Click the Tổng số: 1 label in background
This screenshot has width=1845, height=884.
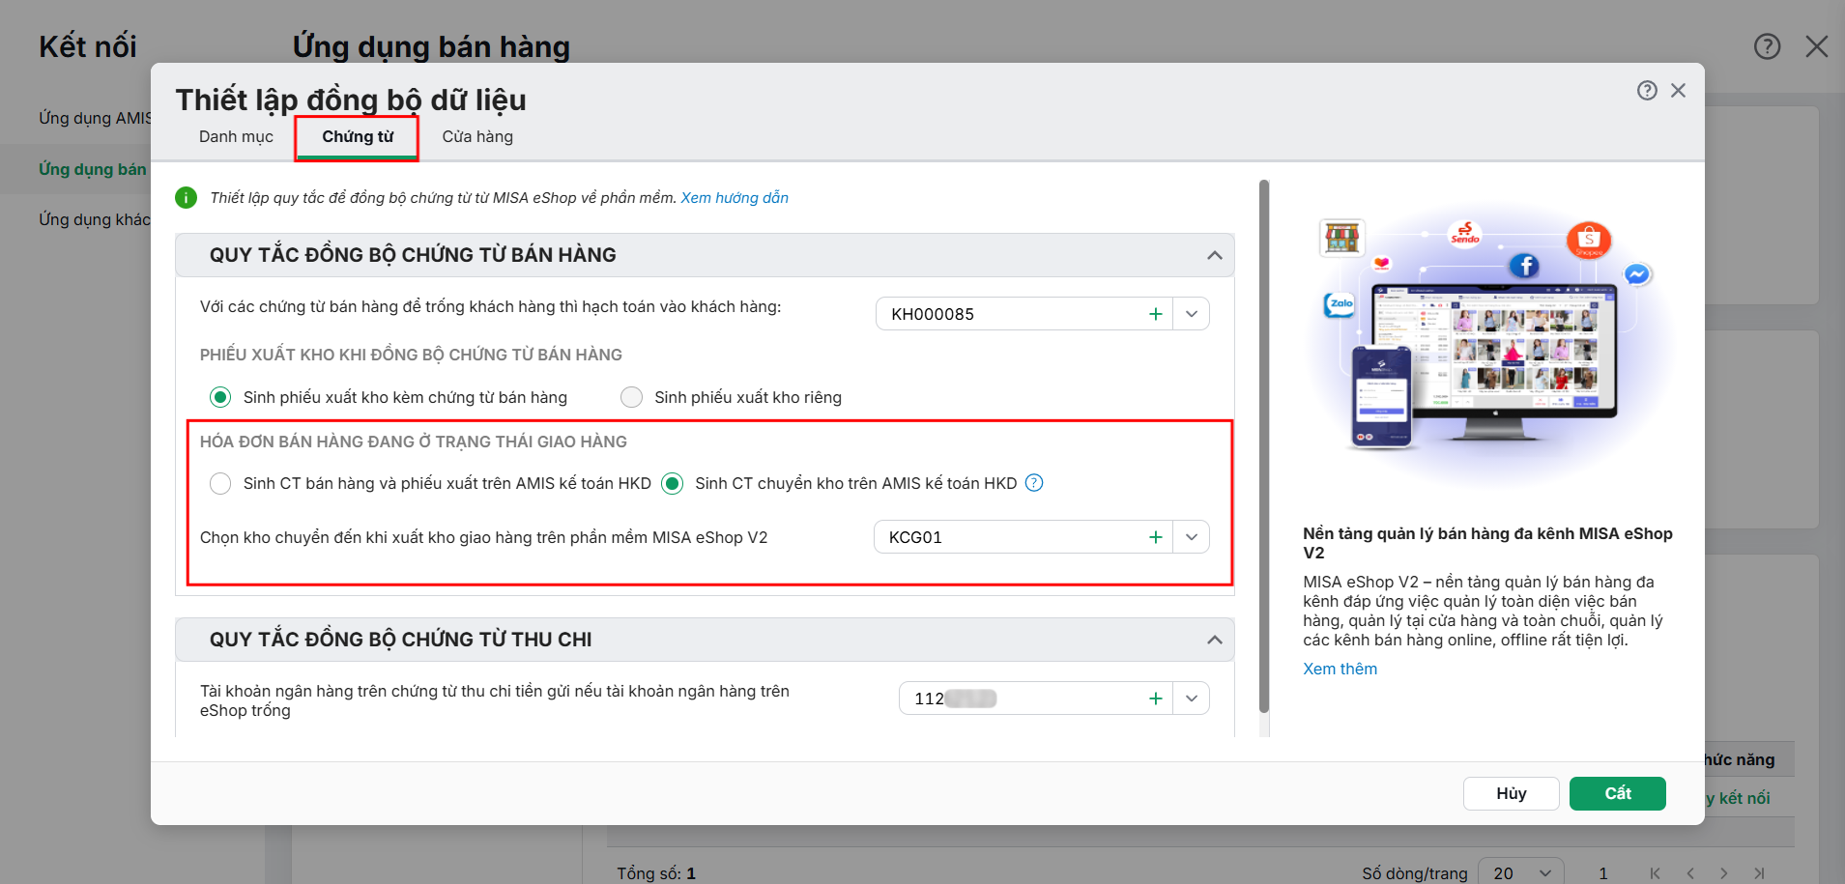pyautogui.click(x=656, y=873)
